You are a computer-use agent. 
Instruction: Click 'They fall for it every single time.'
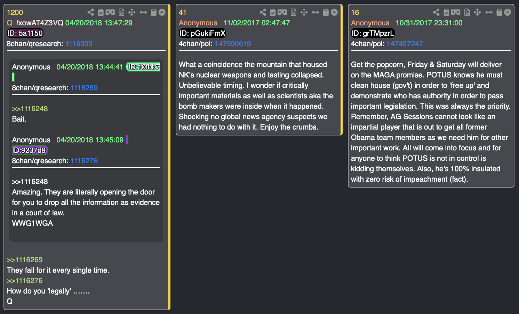(x=58, y=270)
